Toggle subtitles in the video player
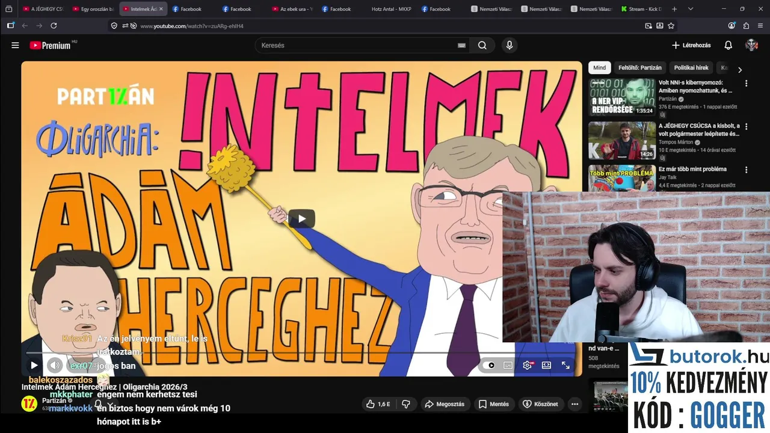The image size is (770, 433). [508, 365]
